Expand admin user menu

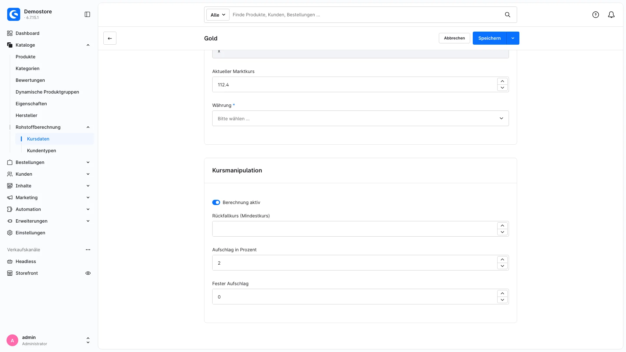pos(88,340)
